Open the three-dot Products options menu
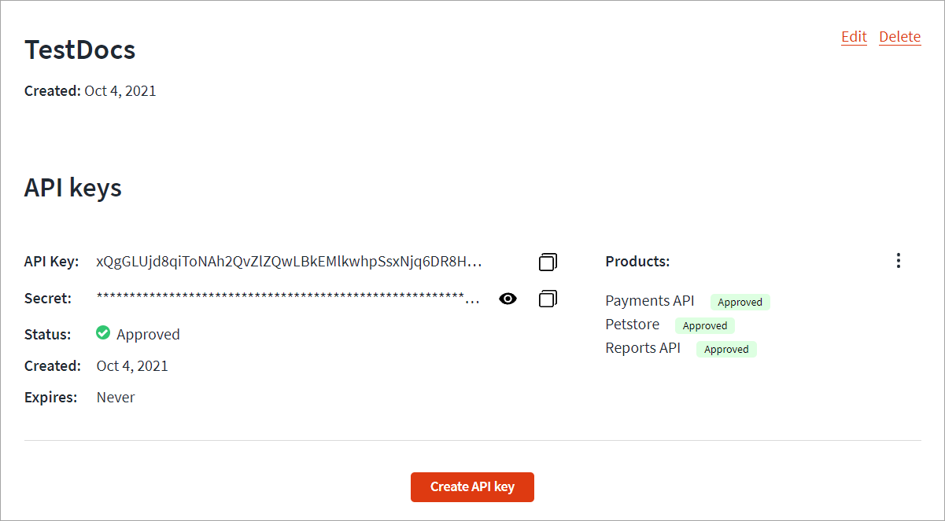Image resolution: width=945 pixels, height=521 pixels. coord(899,261)
